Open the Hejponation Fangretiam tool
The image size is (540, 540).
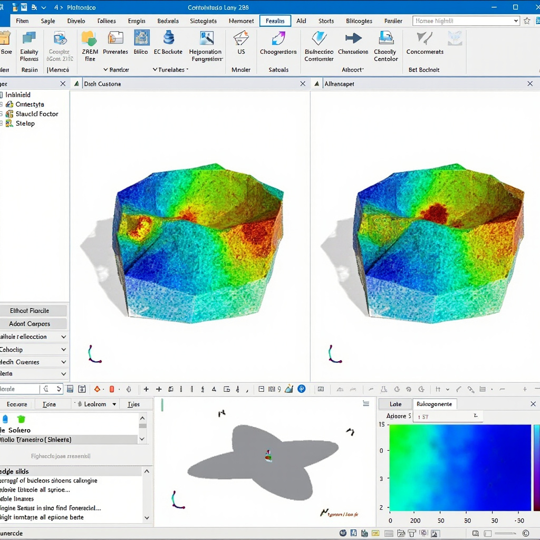(206, 38)
